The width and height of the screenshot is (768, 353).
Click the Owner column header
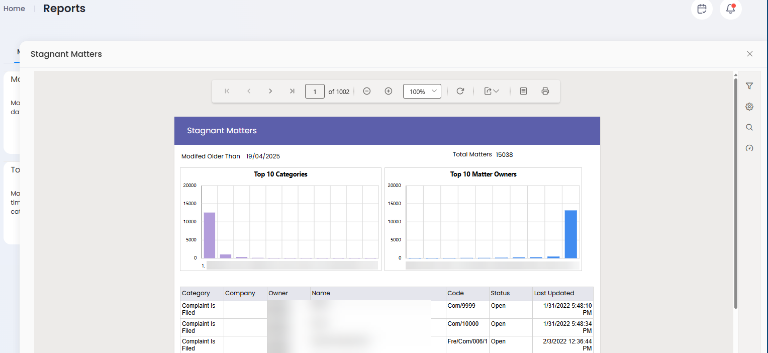pyautogui.click(x=289, y=293)
